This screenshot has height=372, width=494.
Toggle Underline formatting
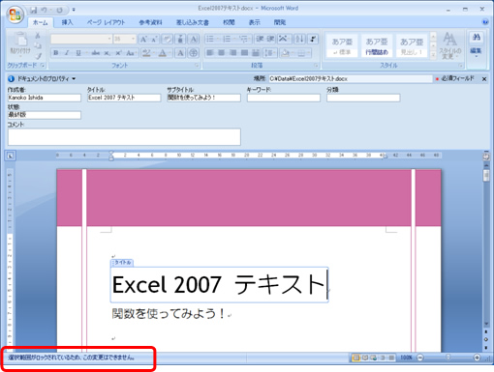pos(78,53)
